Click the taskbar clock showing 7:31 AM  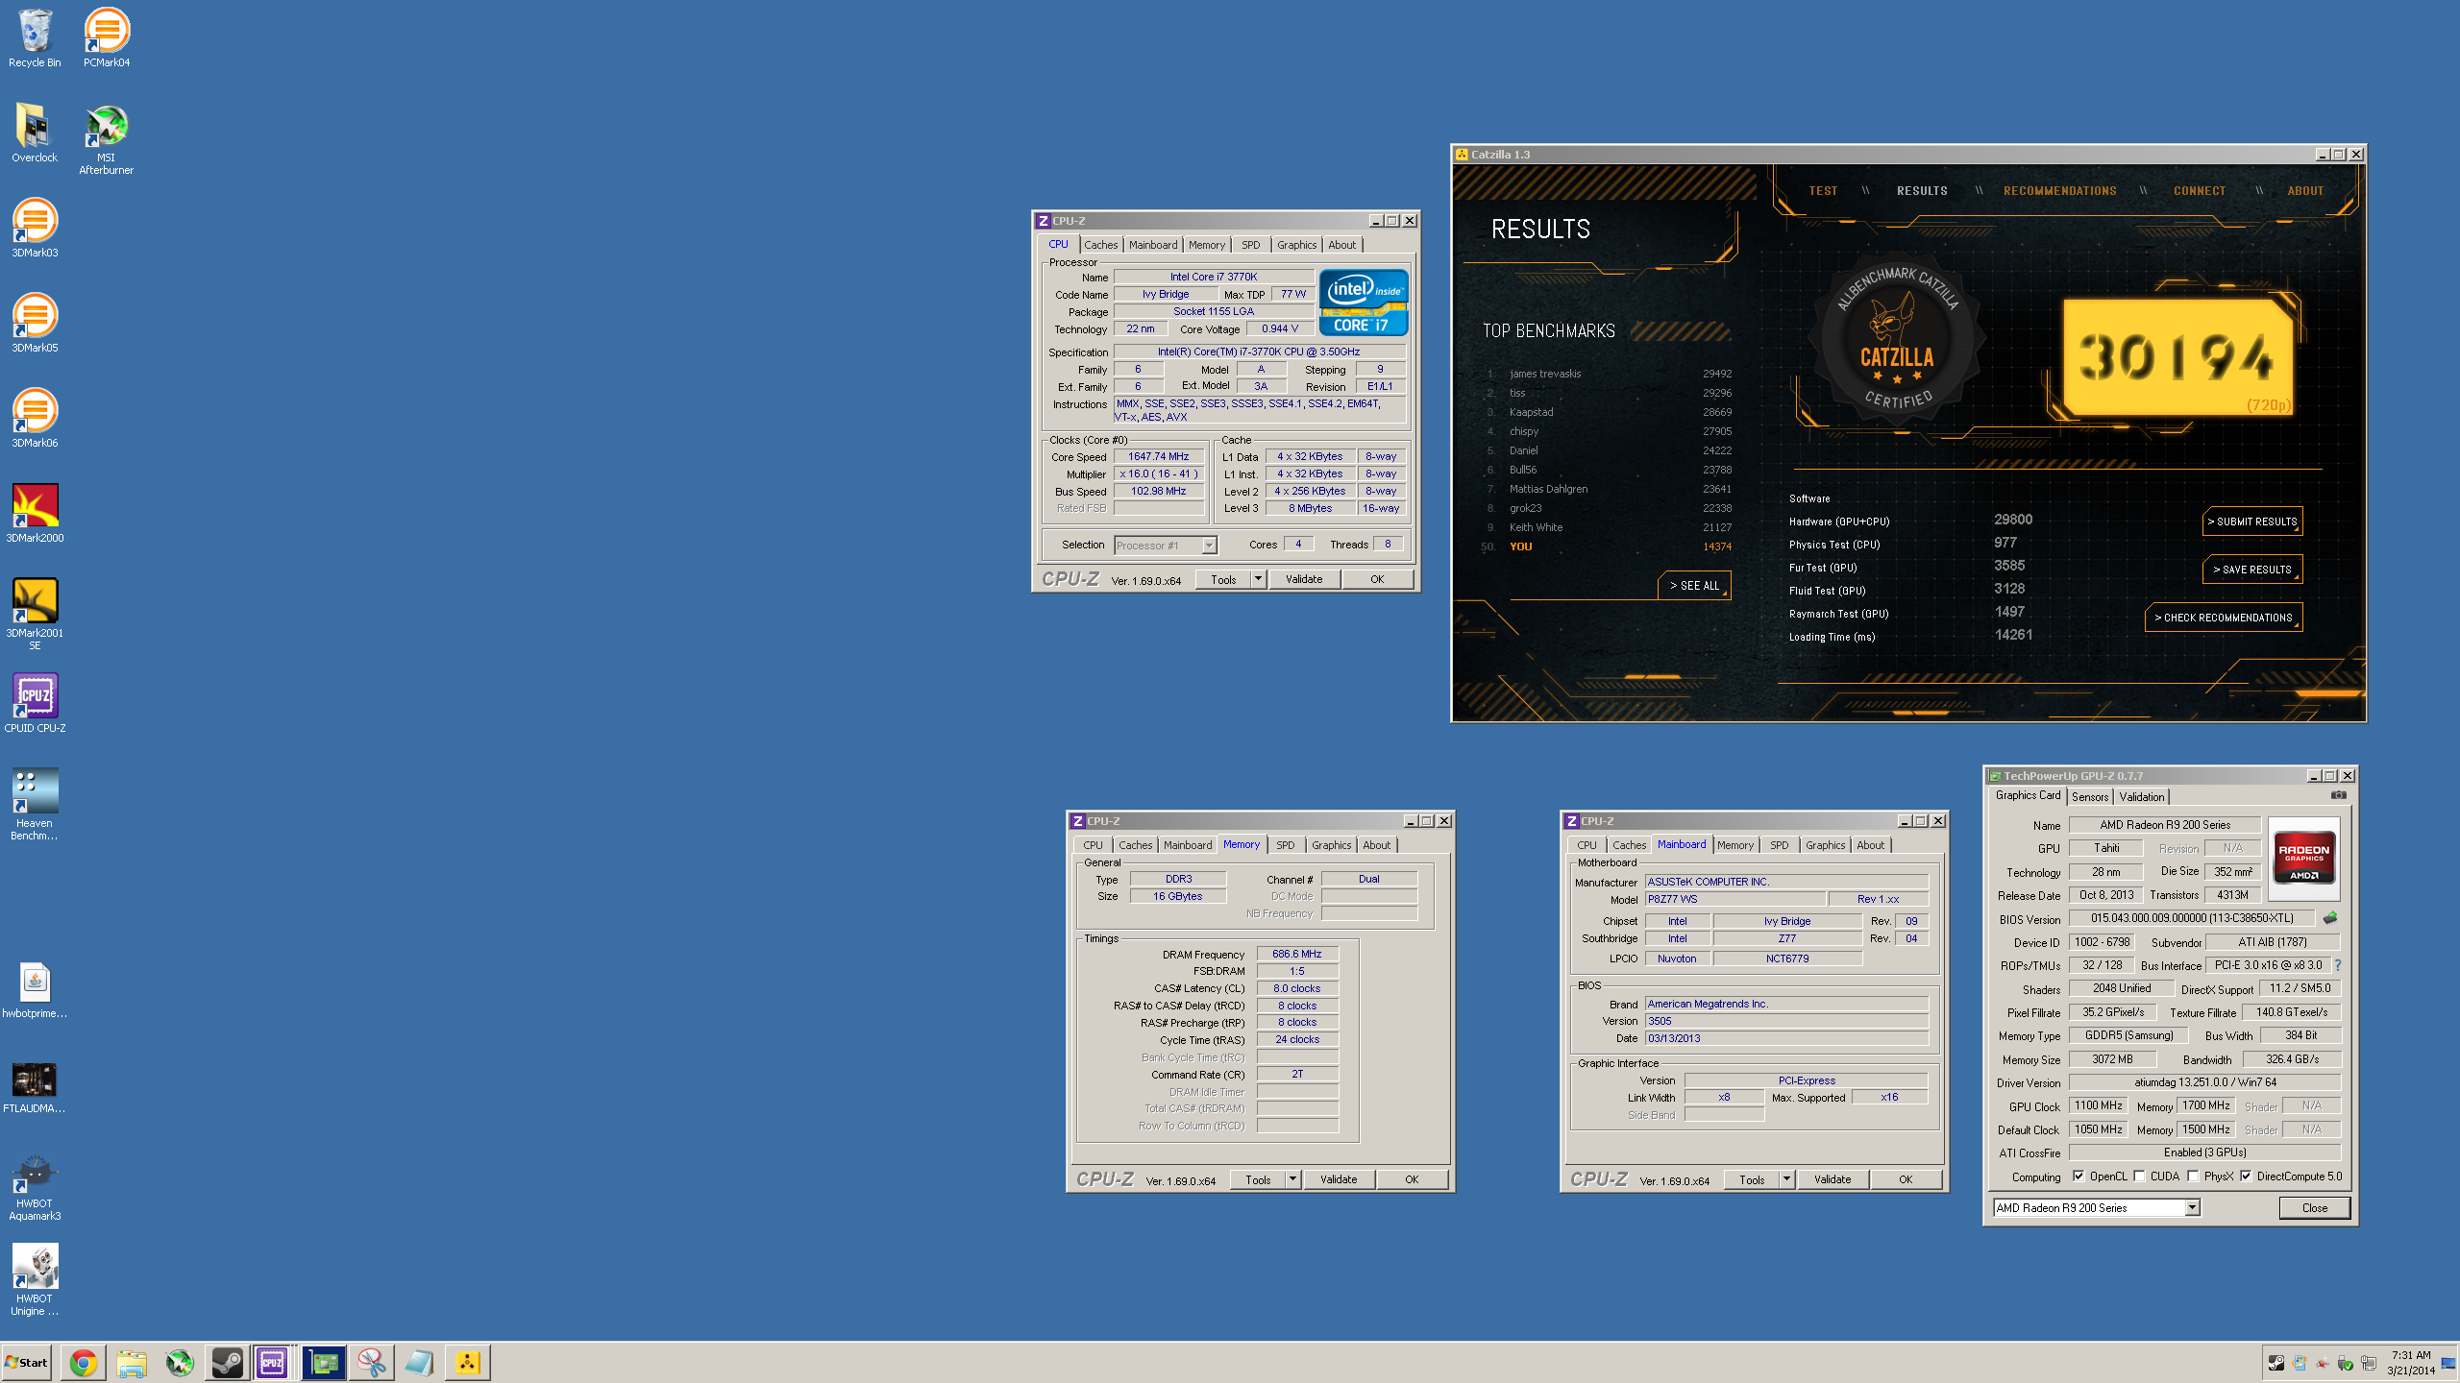(x=2411, y=1362)
